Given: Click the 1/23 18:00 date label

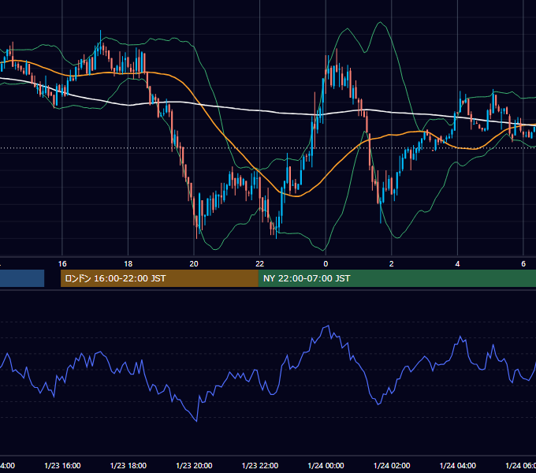Looking at the screenshot, I should point(128,466).
